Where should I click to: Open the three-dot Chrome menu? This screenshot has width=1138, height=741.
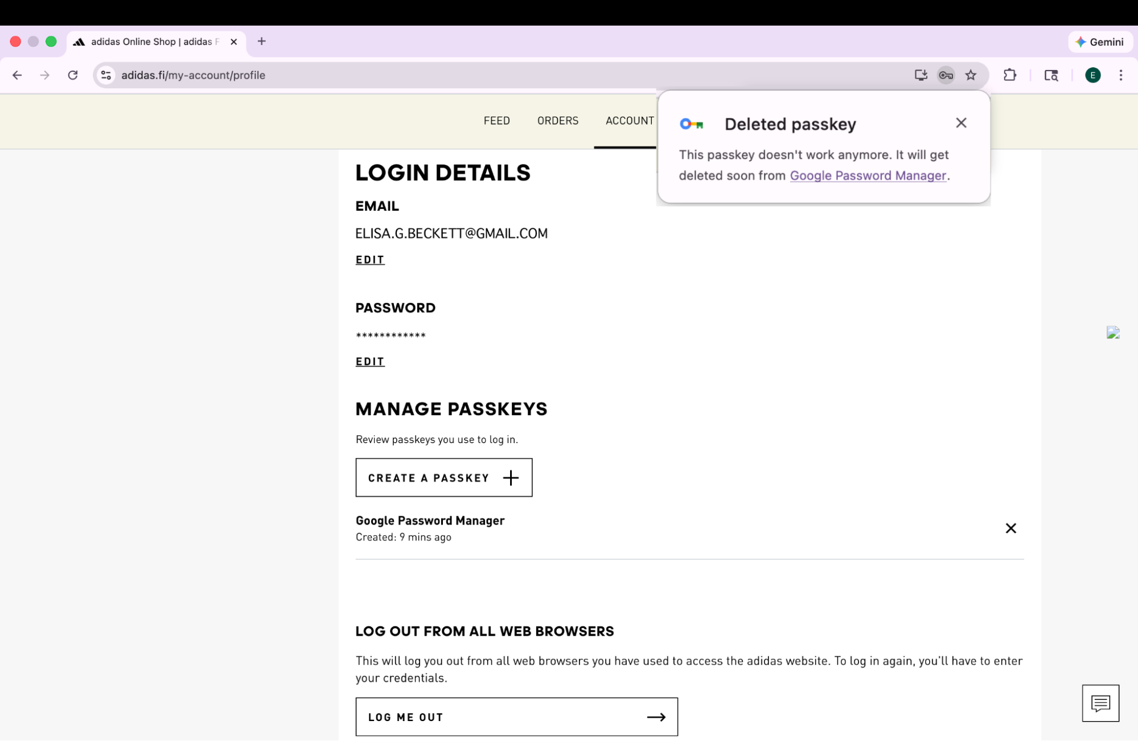(x=1120, y=75)
